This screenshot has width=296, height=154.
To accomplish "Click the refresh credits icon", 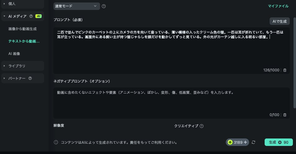I will coord(253,142).
